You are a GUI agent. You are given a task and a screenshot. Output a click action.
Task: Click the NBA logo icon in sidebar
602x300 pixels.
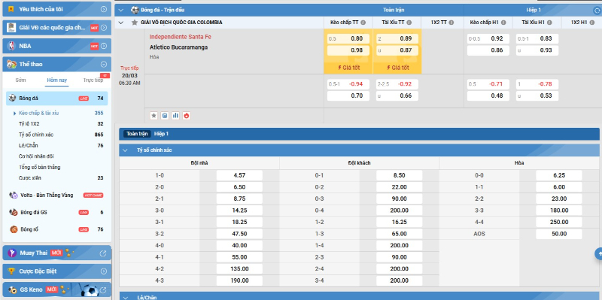[11, 46]
